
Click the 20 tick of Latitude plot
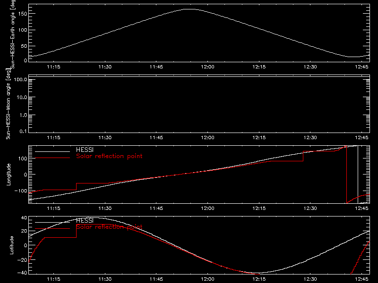[24, 231]
